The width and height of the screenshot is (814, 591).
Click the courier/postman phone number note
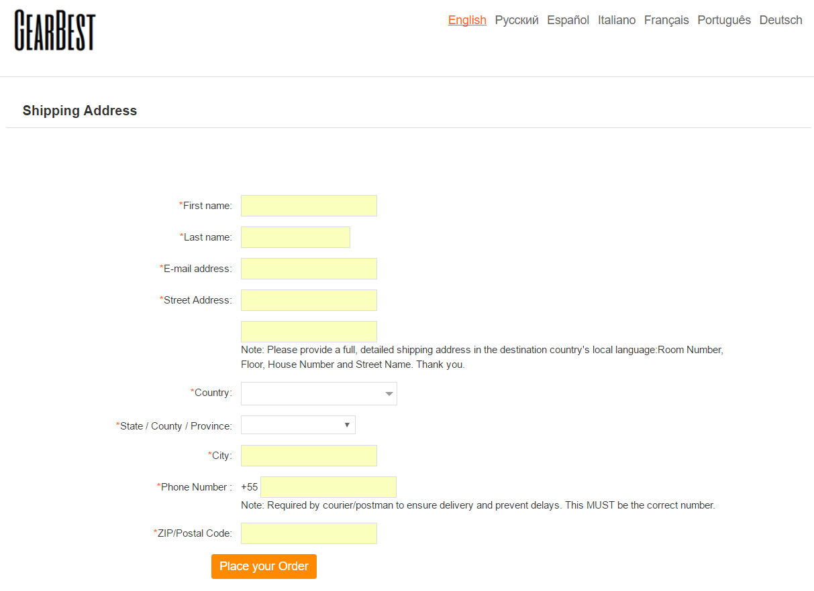coord(478,505)
